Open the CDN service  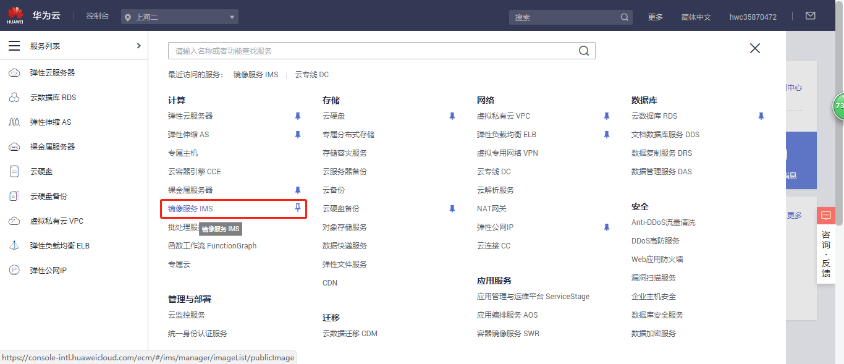(330, 283)
